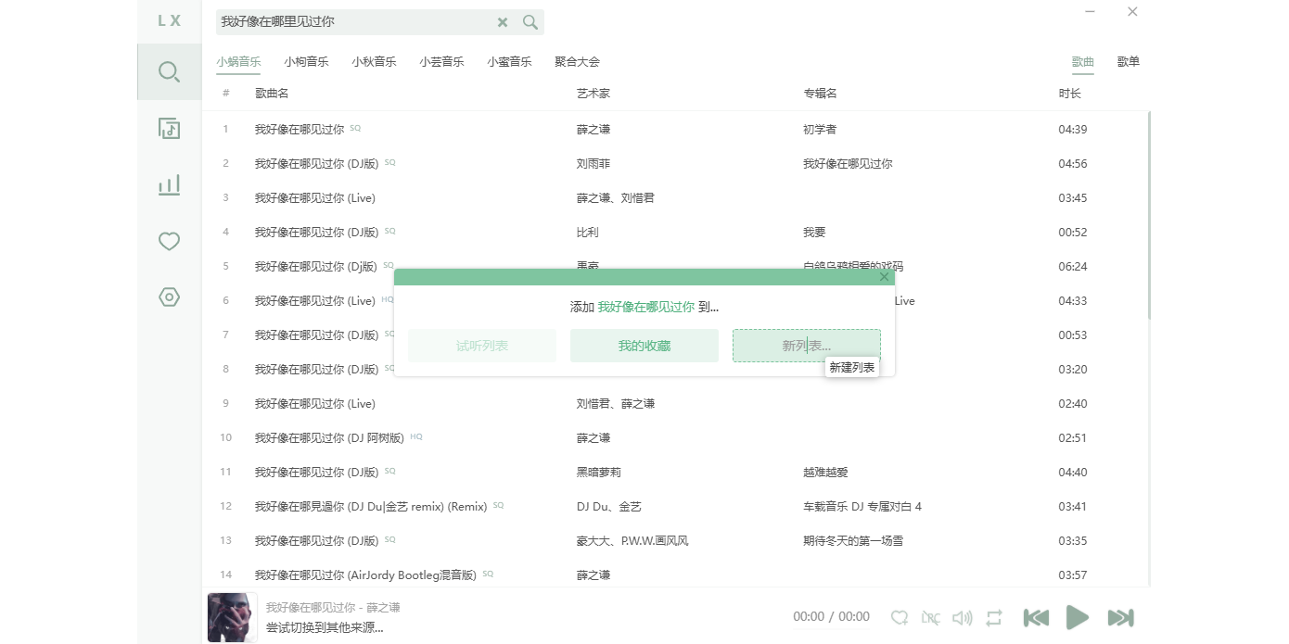Click duration 00:53 in row 7
The height and width of the screenshot is (644, 1289).
coord(1073,335)
